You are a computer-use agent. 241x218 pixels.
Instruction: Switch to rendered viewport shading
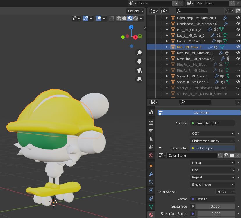[135, 18]
